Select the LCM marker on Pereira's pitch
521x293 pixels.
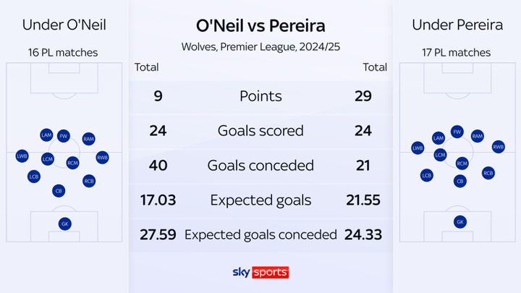(x=440, y=154)
